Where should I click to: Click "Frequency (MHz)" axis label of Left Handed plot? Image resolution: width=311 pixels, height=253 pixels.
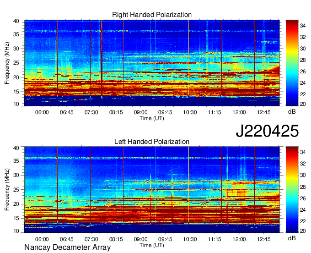tap(7, 190)
